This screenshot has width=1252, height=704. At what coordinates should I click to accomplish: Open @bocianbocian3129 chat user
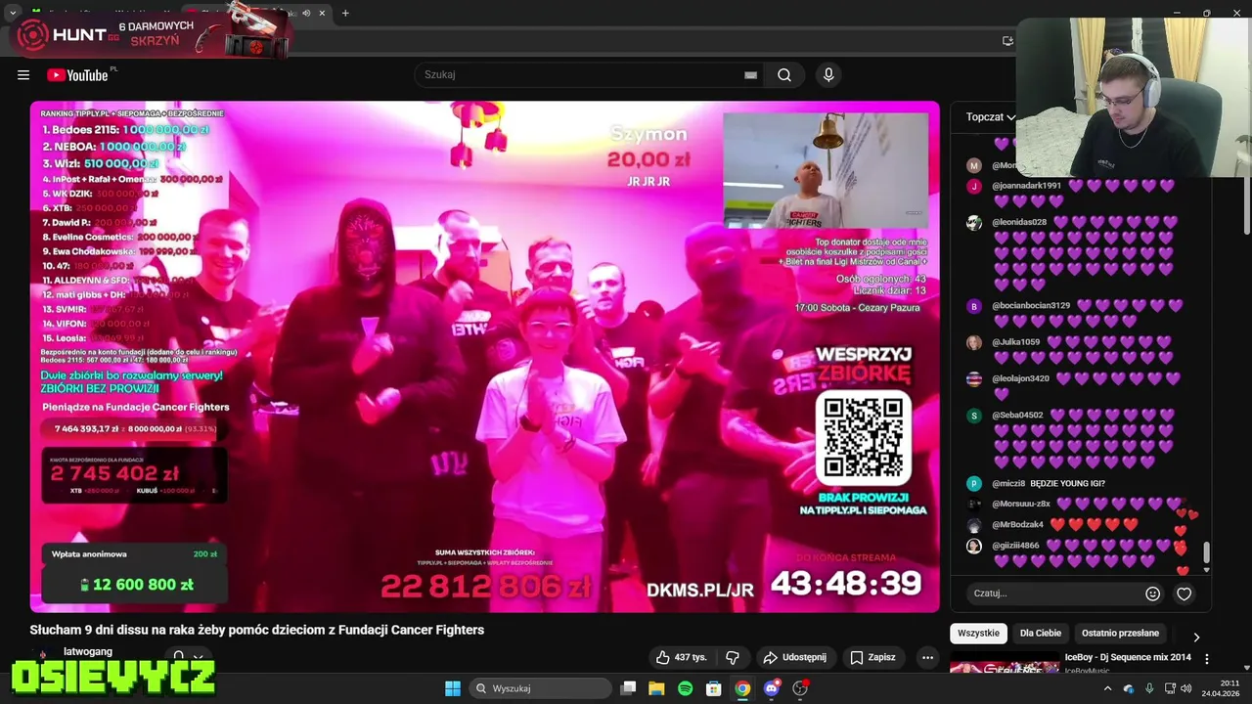(x=1031, y=306)
